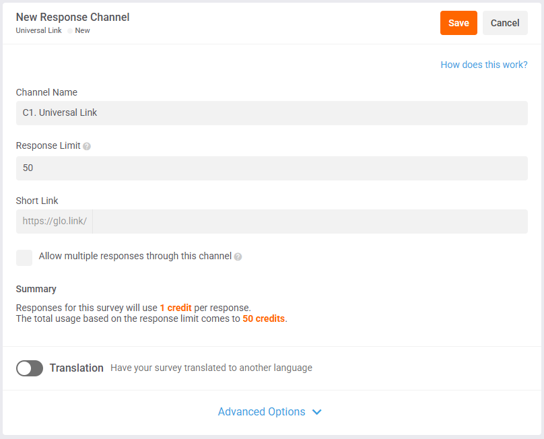This screenshot has height=439, width=544.
Task: Click the empty Short Link text box
Action: click(x=310, y=222)
